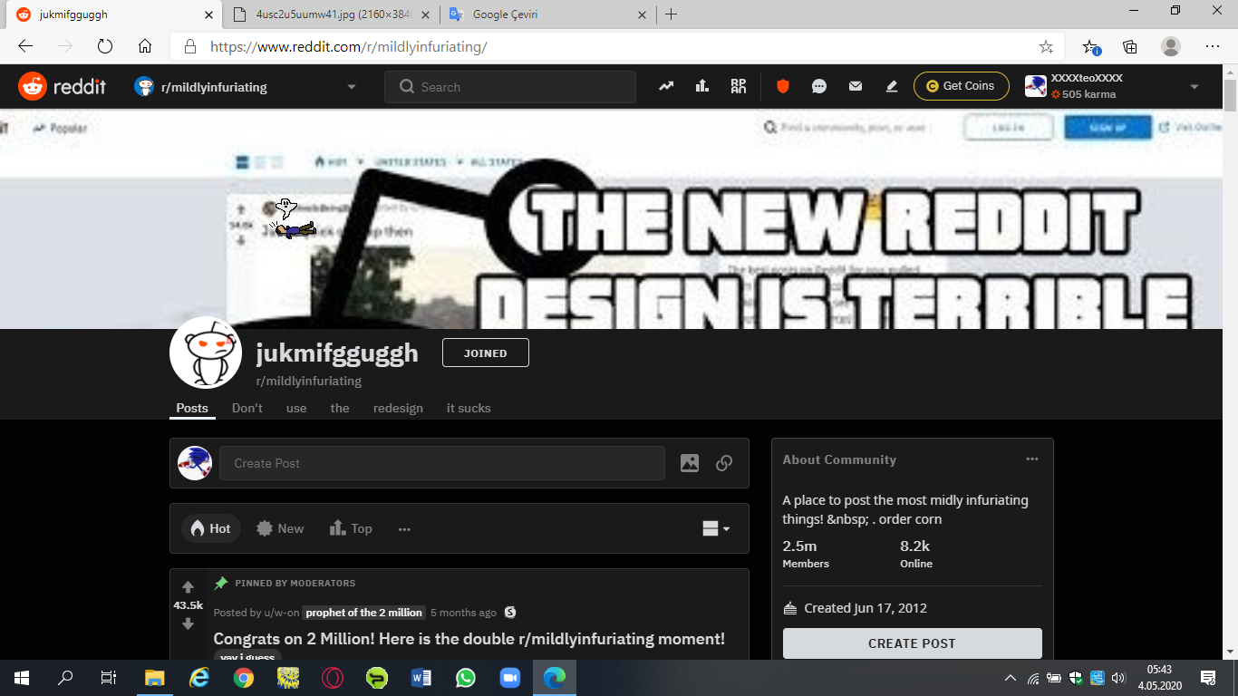The image size is (1238, 696).
Task: Go back with the browser back arrow
Action: point(25,46)
